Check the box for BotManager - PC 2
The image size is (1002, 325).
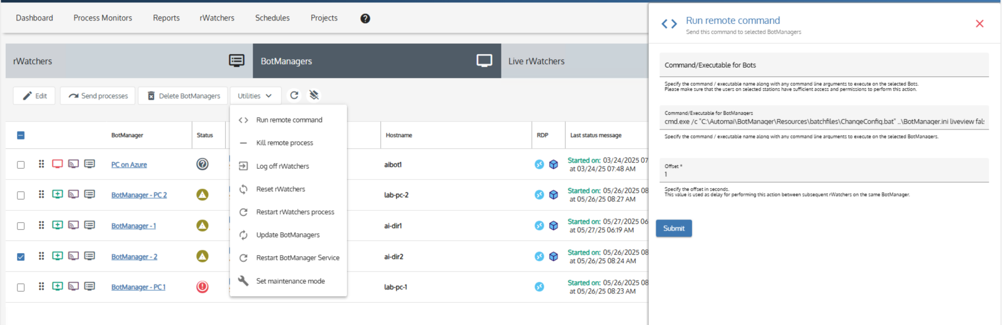pos(20,195)
